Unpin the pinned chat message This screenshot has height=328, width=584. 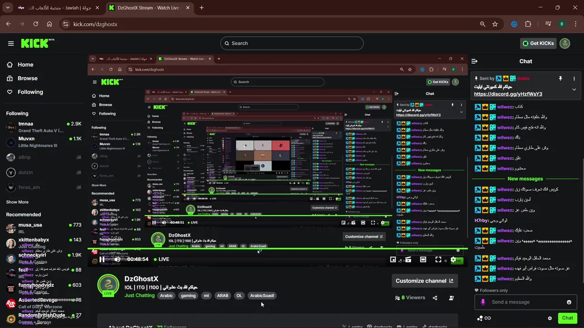(x=561, y=78)
